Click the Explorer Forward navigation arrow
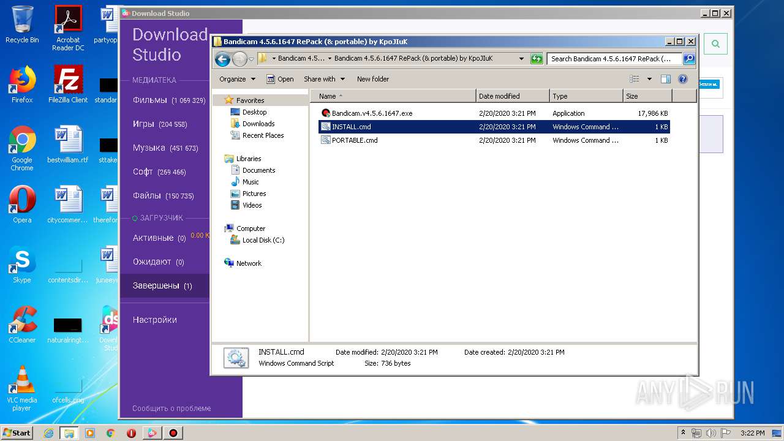 pyautogui.click(x=239, y=59)
